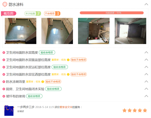Click the pink bullet icon for 玻纤布的使用

point(4,96)
